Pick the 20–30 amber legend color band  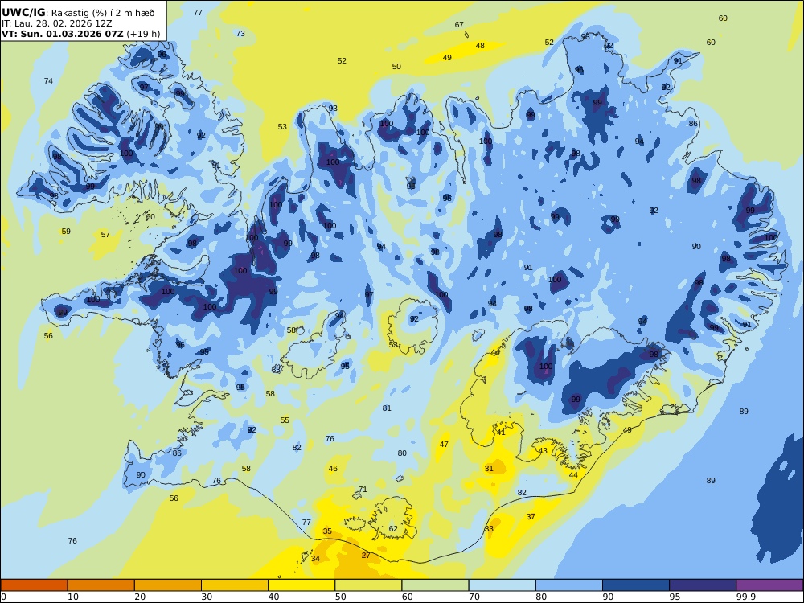coord(168,585)
